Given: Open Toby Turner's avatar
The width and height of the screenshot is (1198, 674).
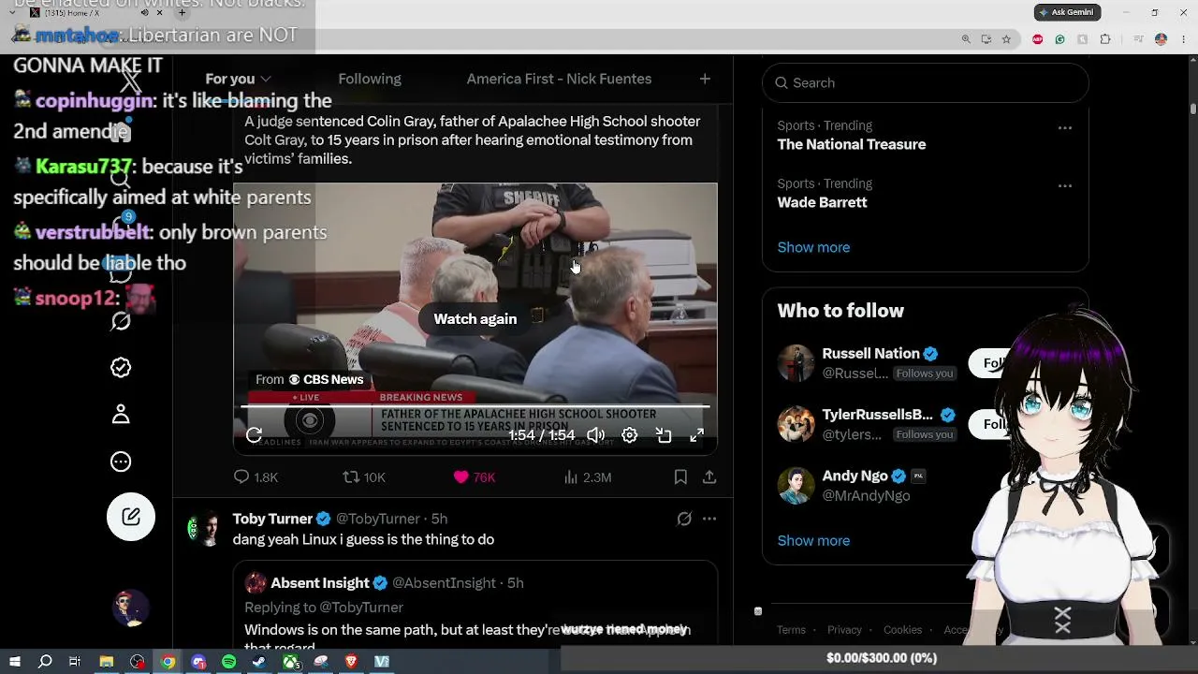Looking at the screenshot, I should [x=205, y=529].
